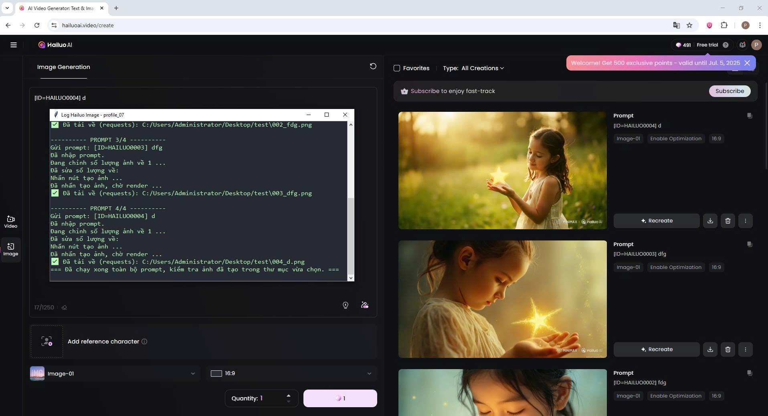Open a new browser tab
768x416 pixels.
(x=116, y=8)
